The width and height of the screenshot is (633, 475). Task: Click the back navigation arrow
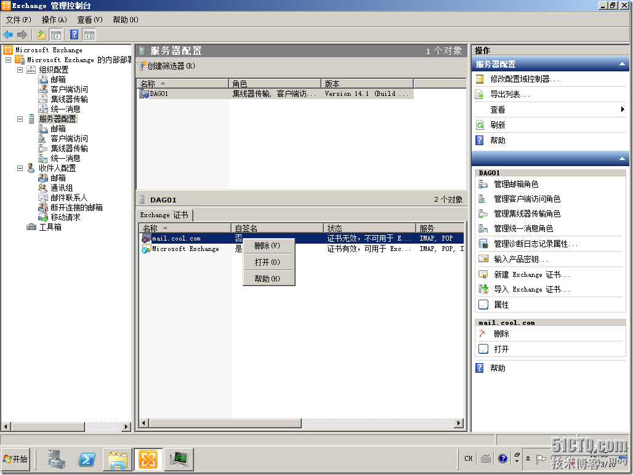point(8,34)
